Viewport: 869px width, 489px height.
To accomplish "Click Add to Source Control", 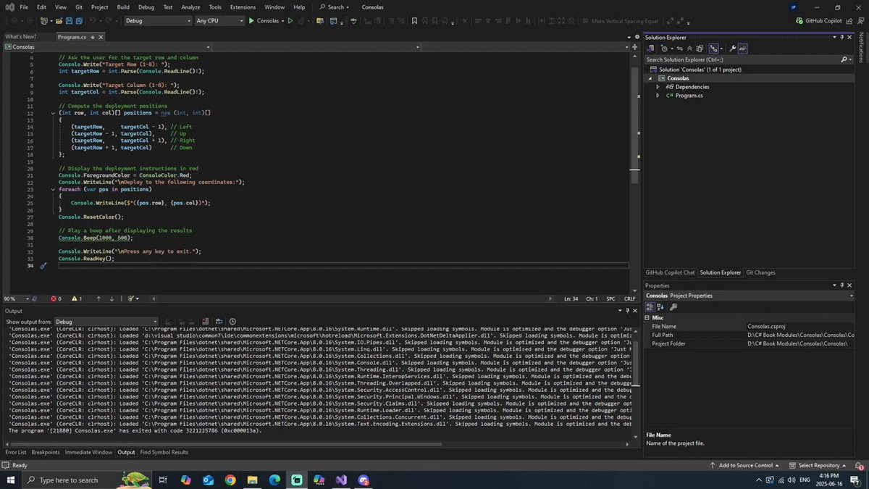I will (745, 465).
